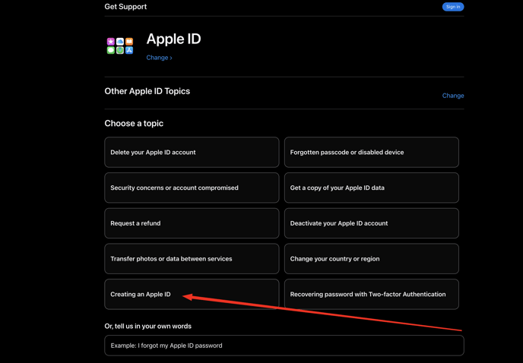Open the Request a refund topic
Screen dimensions: 523x363
[192, 223]
